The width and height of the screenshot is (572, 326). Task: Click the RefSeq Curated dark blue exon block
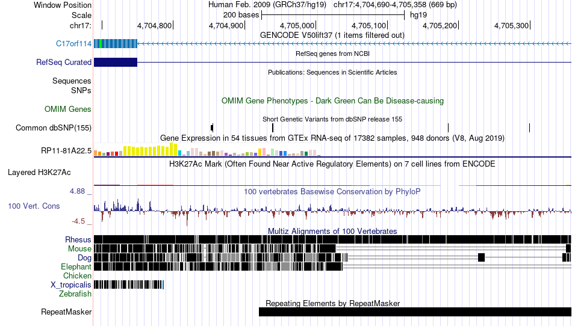[116, 63]
